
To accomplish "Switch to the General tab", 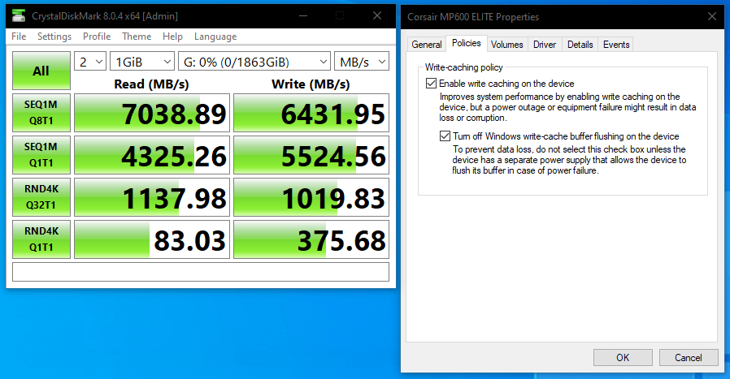I will [426, 45].
